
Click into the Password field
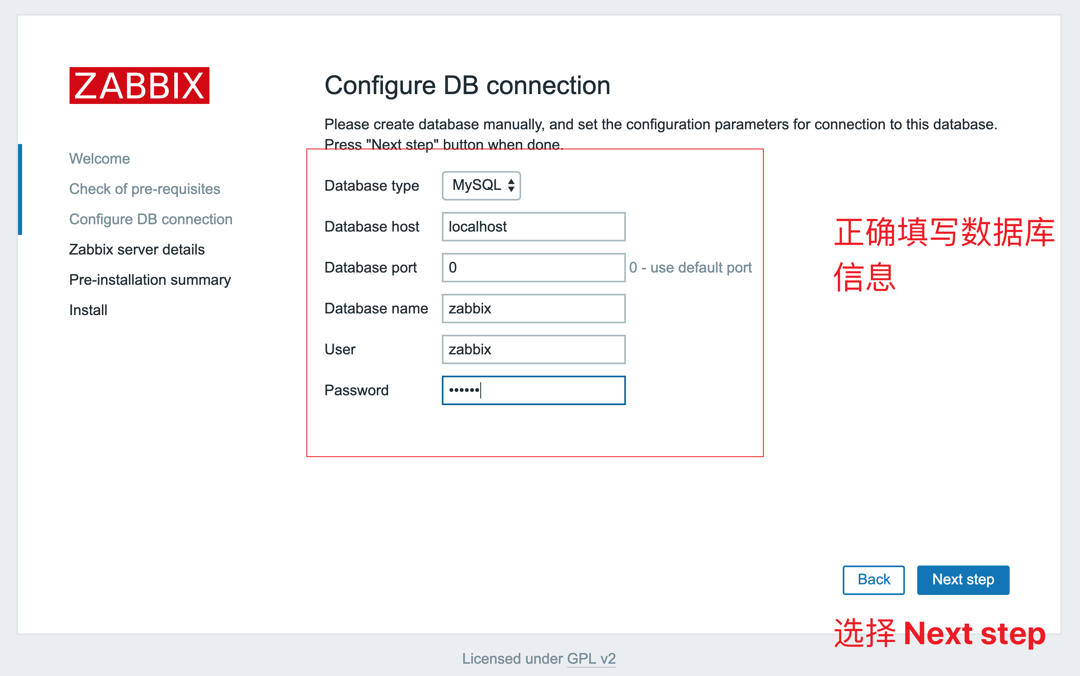pyautogui.click(x=533, y=390)
